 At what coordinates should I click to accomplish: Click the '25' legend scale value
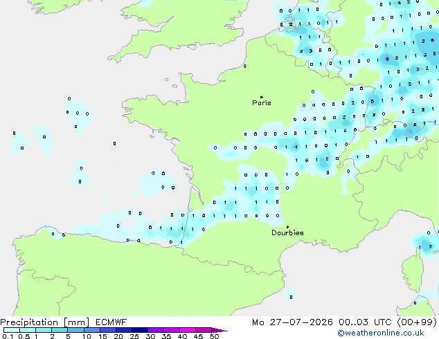pos(134,336)
